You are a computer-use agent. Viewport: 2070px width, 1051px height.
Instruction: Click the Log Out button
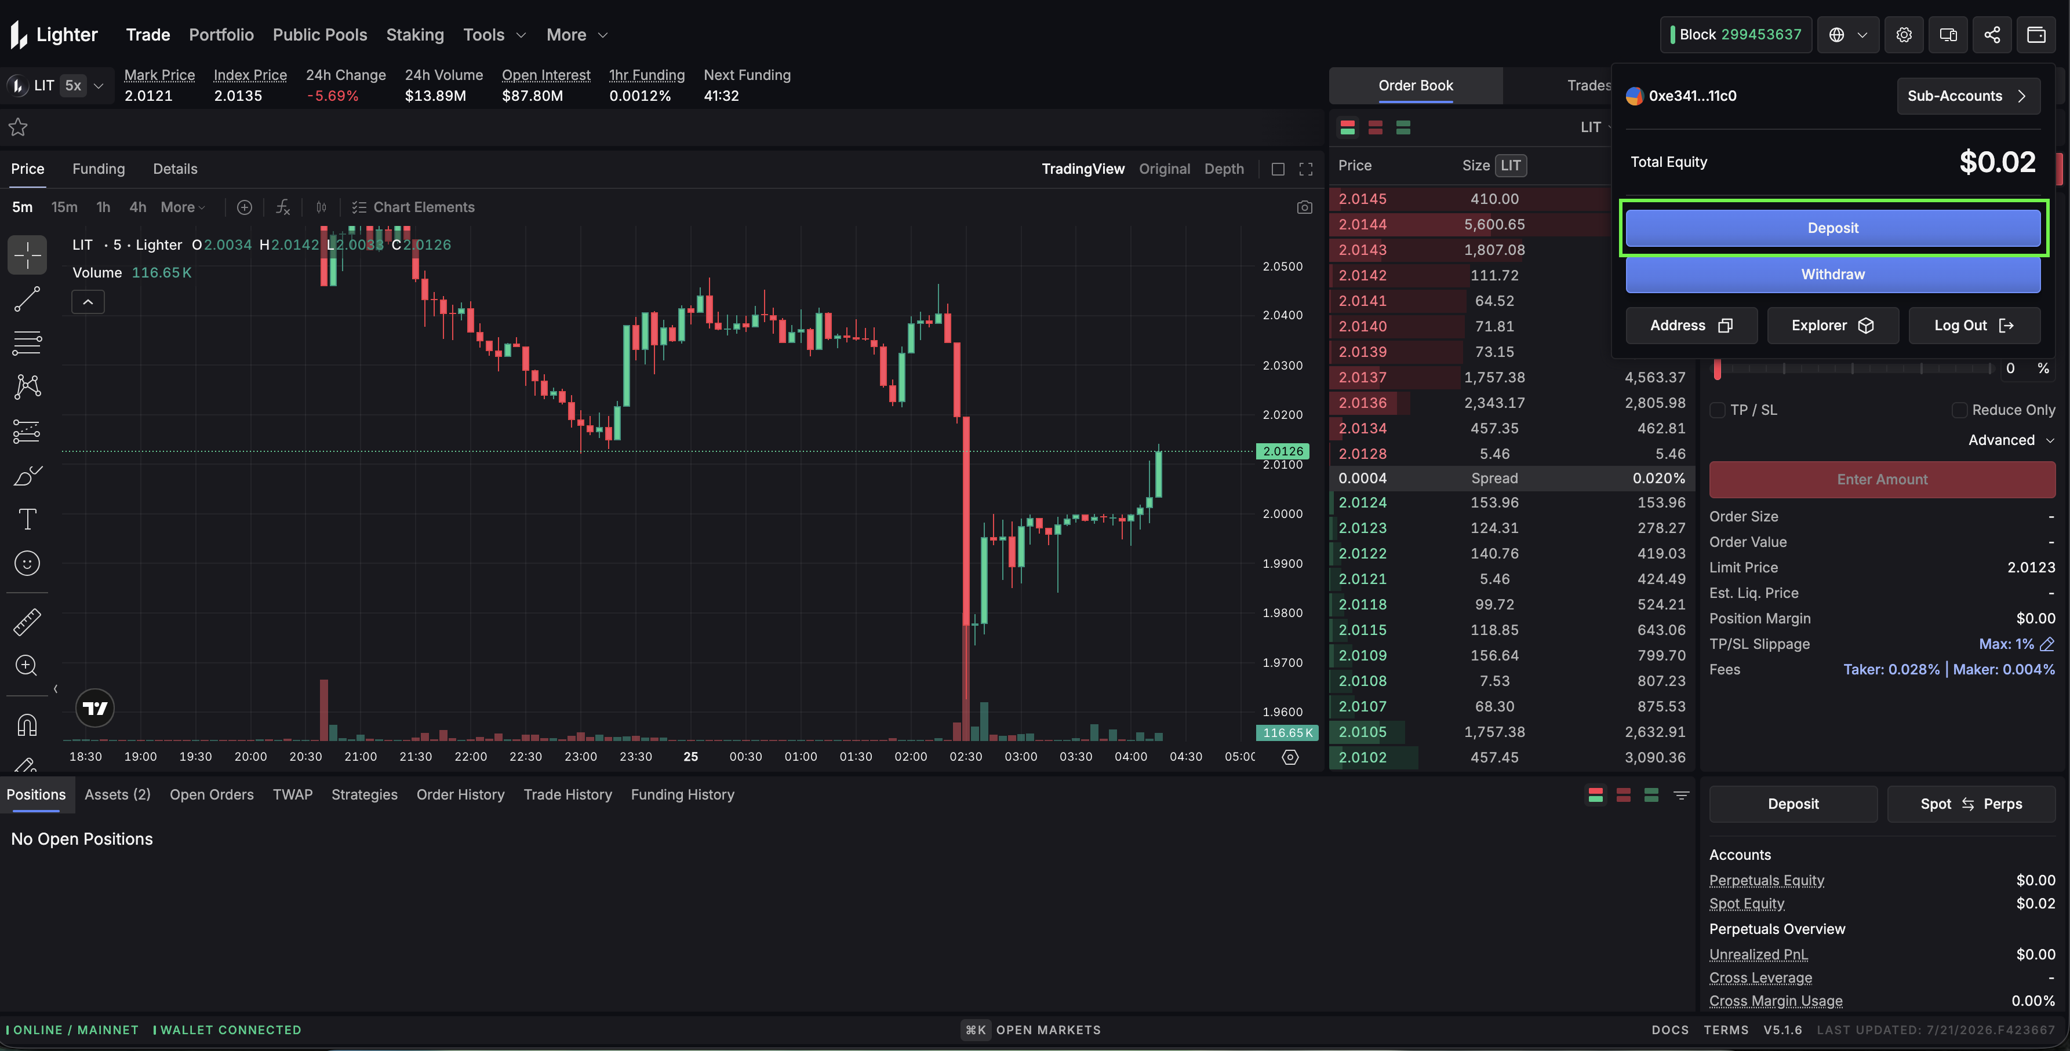click(x=1974, y=325)
